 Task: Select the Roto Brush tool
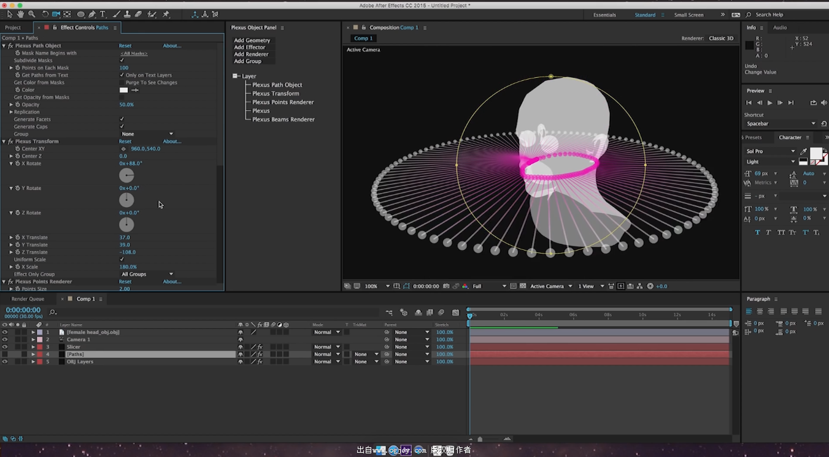pos(152,14)
